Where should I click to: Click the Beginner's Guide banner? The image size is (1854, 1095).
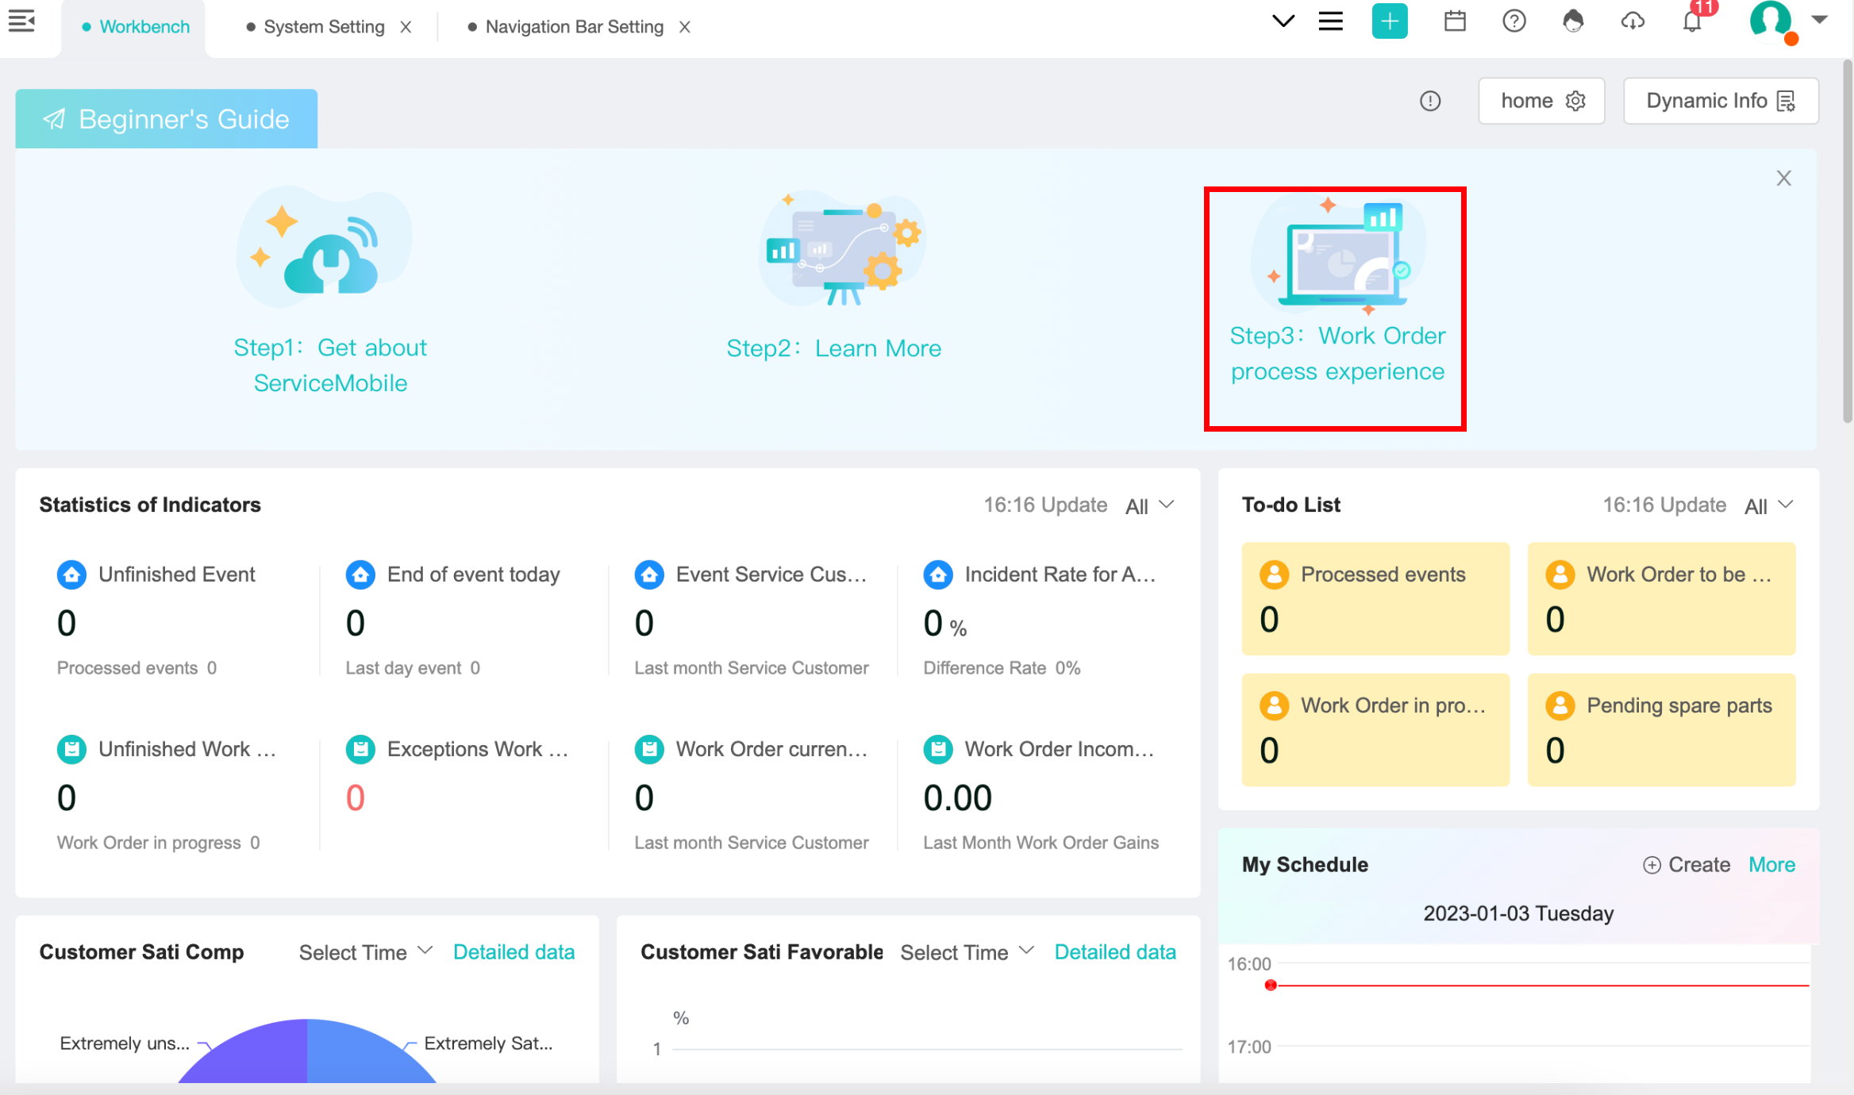[x=167, y=119]
